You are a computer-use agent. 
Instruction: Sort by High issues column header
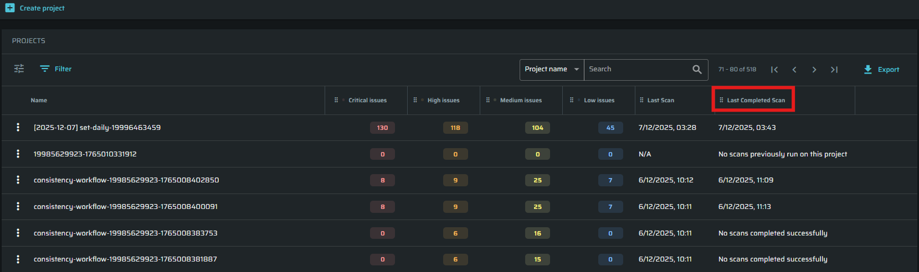coord(443,100)
